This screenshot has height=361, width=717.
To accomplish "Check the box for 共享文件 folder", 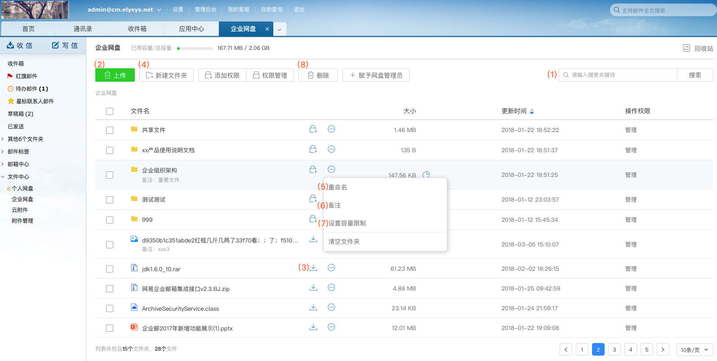I will tap(110, 130).
